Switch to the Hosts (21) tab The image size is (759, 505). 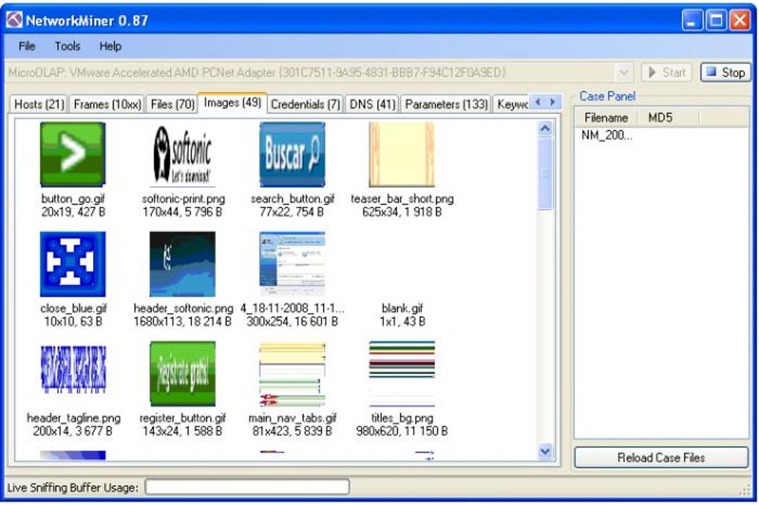click(x=39, y=104)
